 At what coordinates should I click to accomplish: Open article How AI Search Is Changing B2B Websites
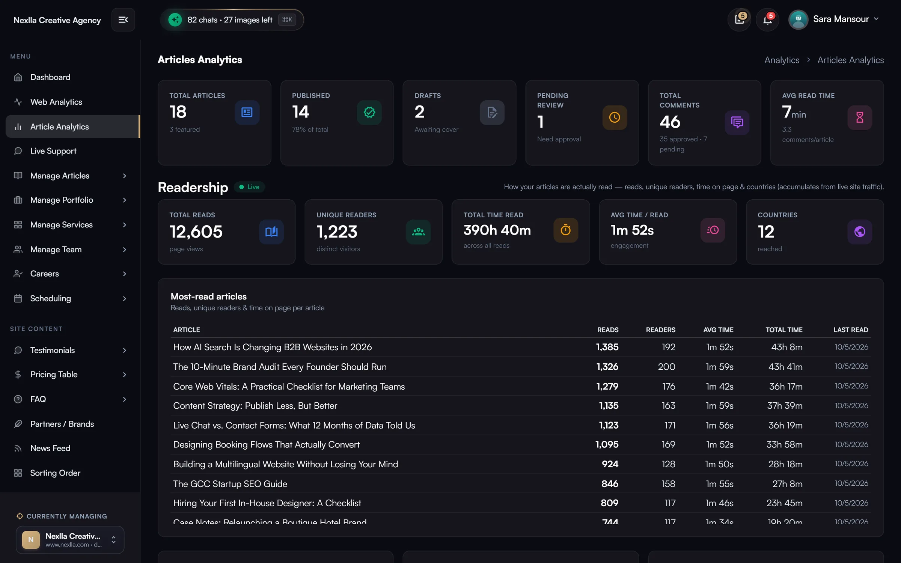pos(272,347)
